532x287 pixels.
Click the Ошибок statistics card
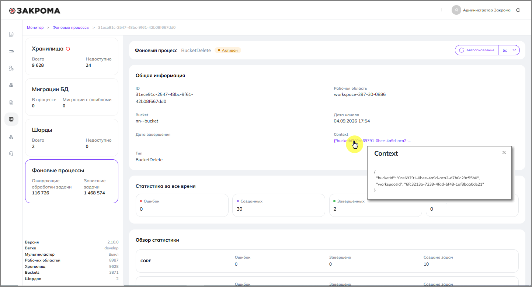coord(182,205)
